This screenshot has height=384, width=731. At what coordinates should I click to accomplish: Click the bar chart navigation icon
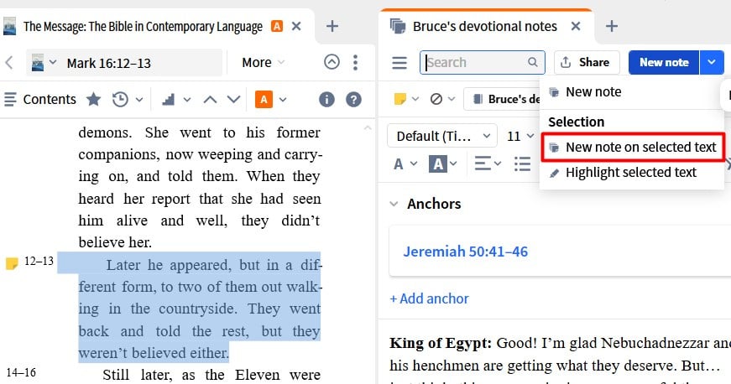pyautogui.click(x=169, y=99)
